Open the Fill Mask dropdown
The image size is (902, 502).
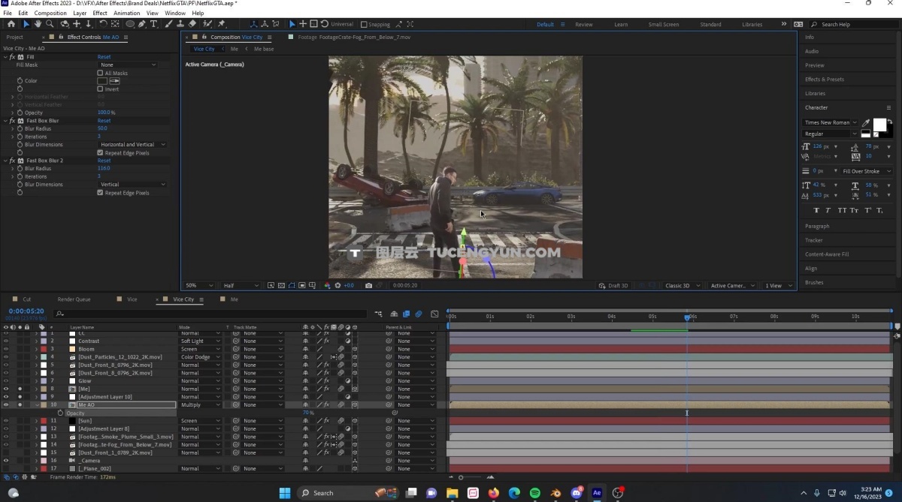tap(128, 65)
